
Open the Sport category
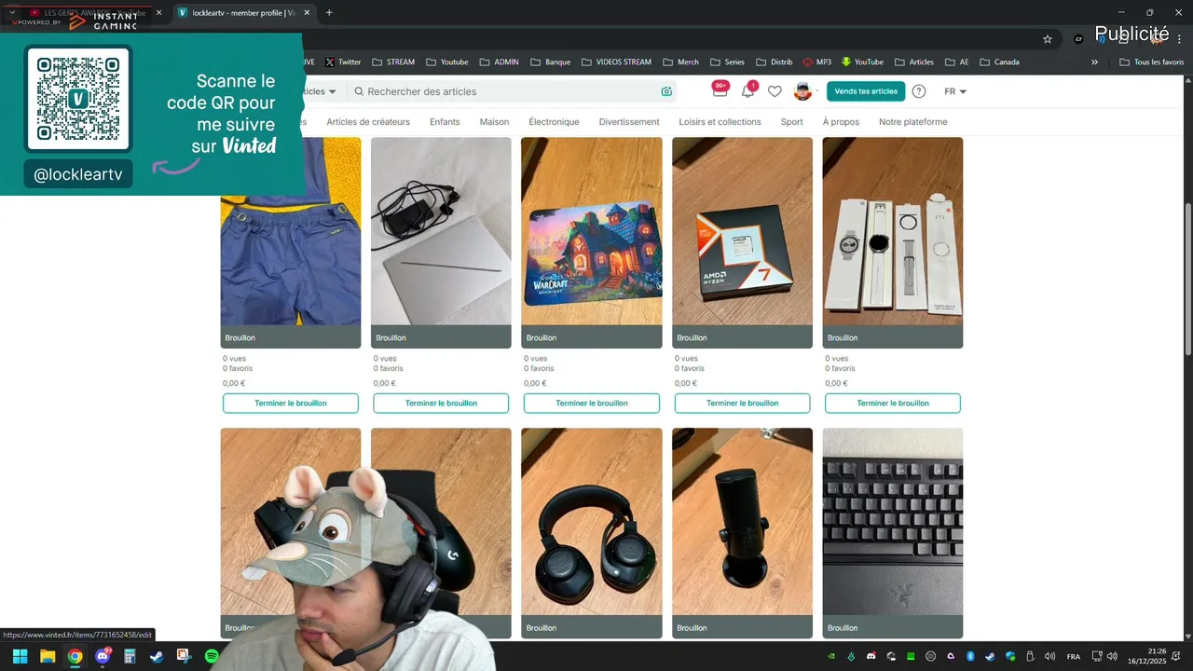point(791,122)
